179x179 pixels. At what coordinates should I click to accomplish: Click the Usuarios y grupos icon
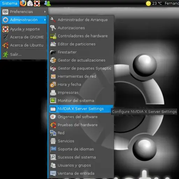point(53,165)
